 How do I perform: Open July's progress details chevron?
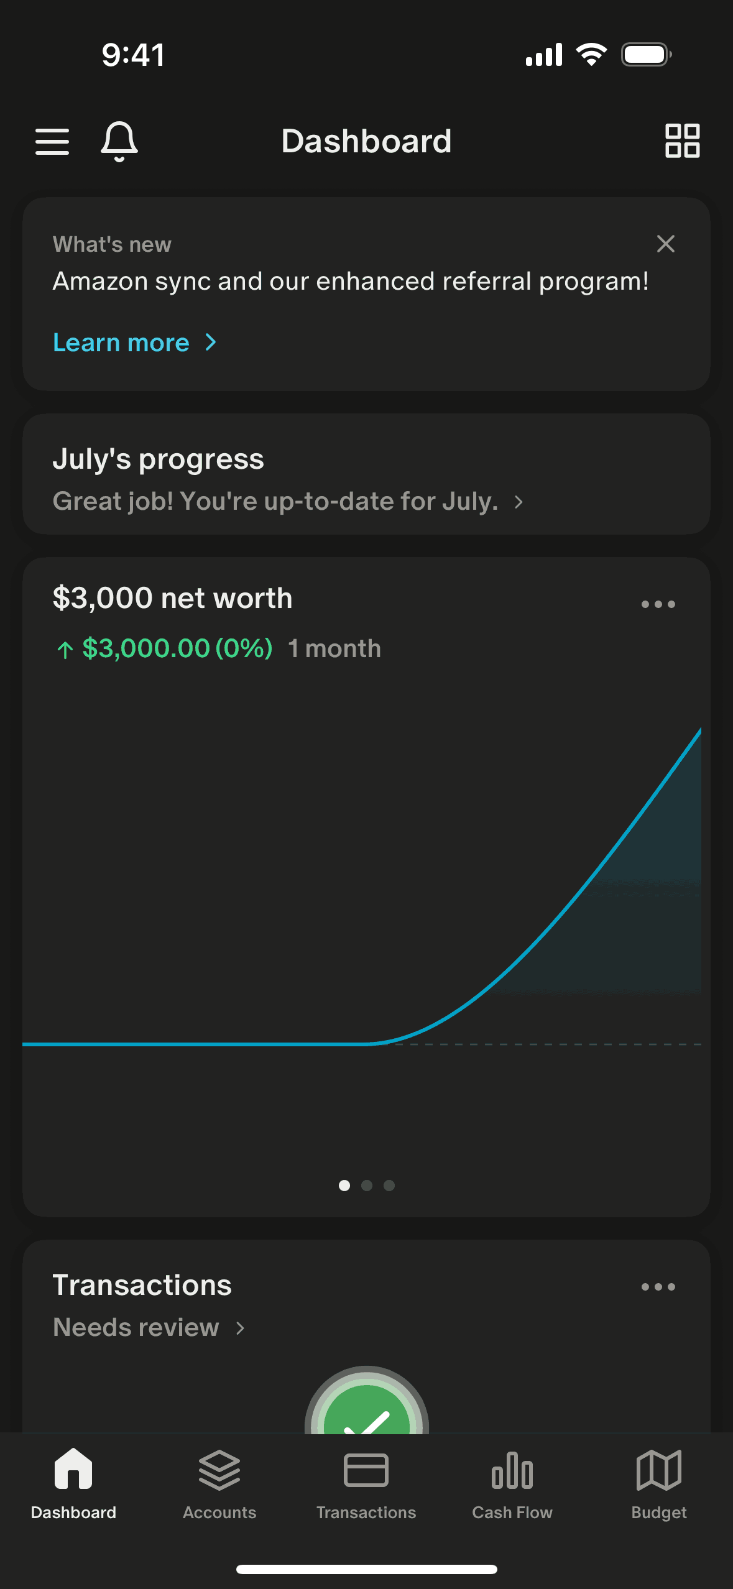click(519, 502)
